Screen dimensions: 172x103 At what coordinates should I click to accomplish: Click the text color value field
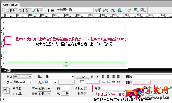[x=93, y=82]
